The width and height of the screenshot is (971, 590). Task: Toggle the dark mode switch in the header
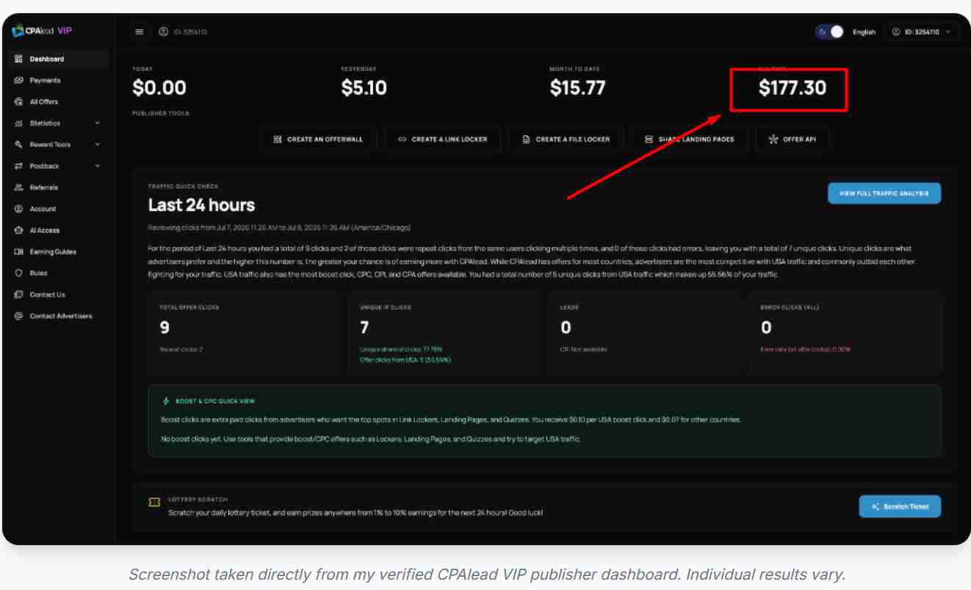829,32
